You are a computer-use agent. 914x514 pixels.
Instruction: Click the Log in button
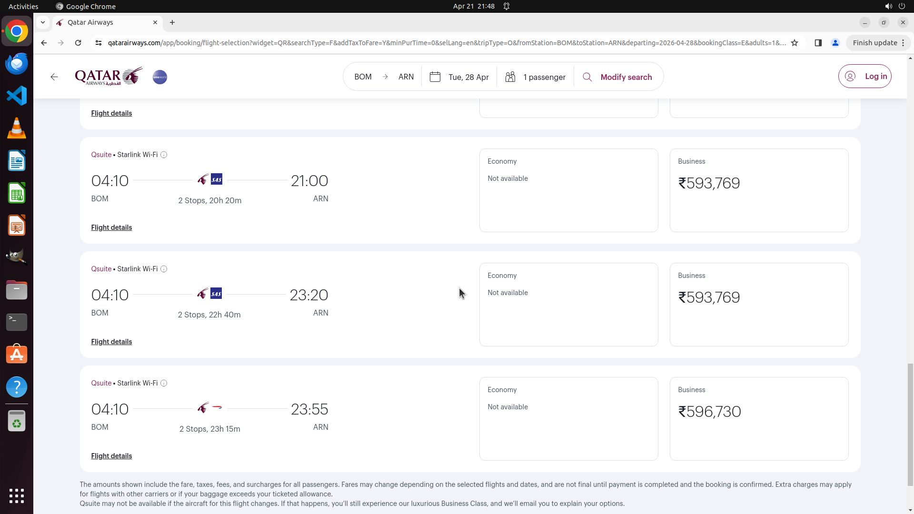[x=865, y=76]
